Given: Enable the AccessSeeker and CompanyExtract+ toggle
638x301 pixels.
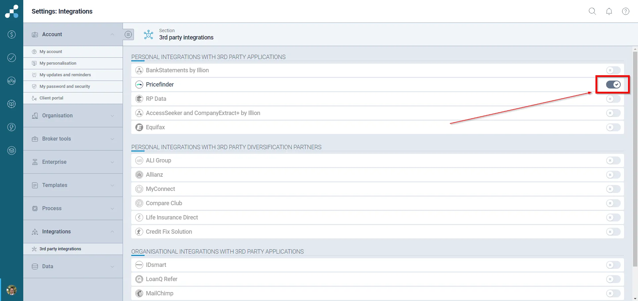Looking at the screenshot, I should [613, 113].
